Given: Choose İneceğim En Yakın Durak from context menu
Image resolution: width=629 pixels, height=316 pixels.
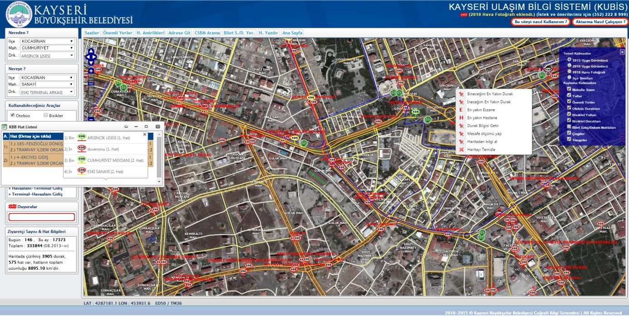Looking at the screenshot, I should tap(489, 102).
